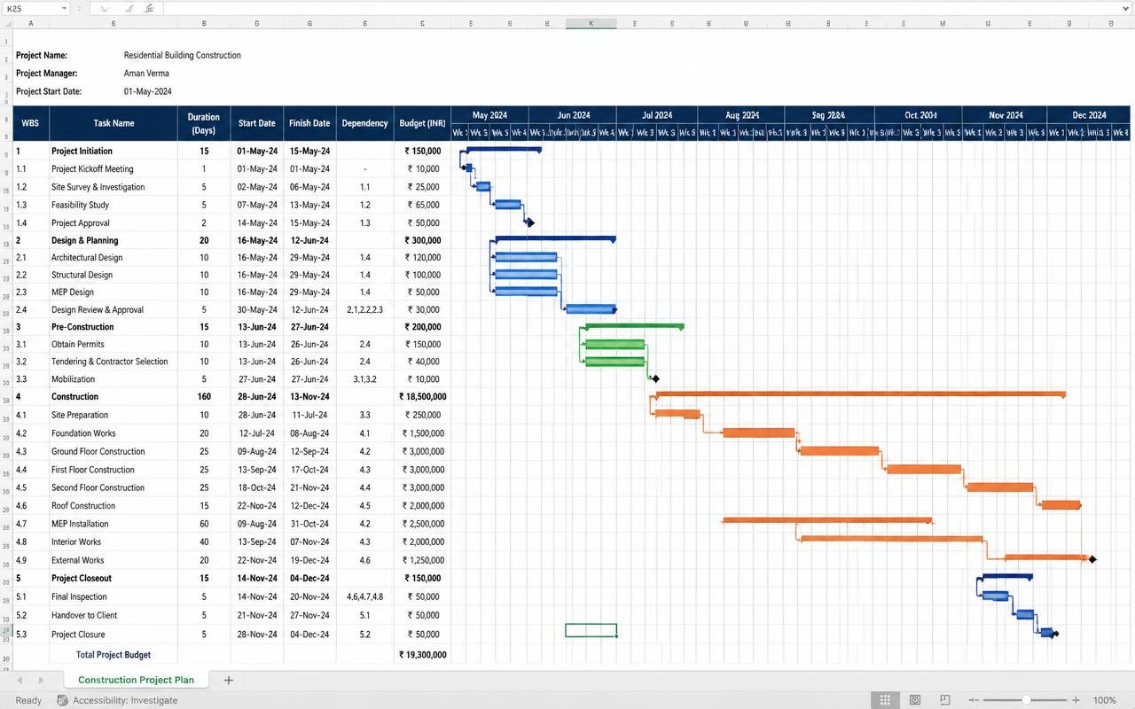The width and height of the screenshot is (1135, 709).
Task: Click the Jul 2024 month header
Action: (x=657, y=115)
